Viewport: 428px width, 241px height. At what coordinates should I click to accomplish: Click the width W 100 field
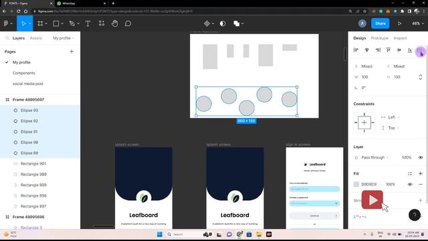tap(368, 77)
